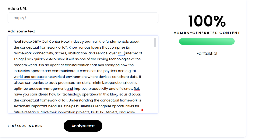Click the underlined phrase "world and creates"

click(x=29, y=77)
